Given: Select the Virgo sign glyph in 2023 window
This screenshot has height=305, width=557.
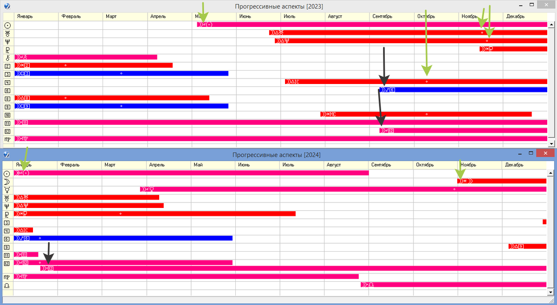Looking at the screenshot, I should [x=7, y=139].
